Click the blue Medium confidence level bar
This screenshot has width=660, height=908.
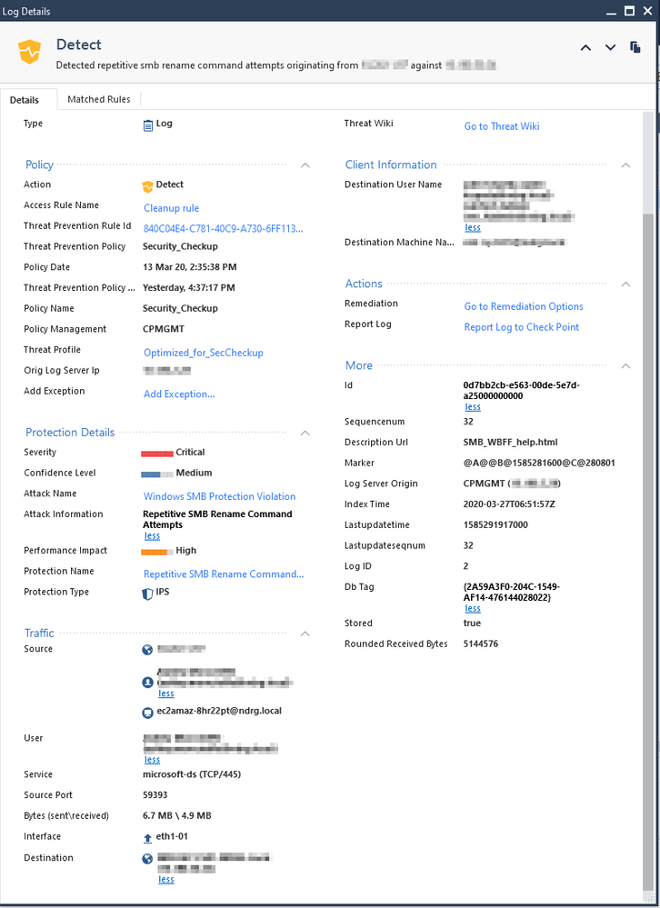tap(157, 474)
